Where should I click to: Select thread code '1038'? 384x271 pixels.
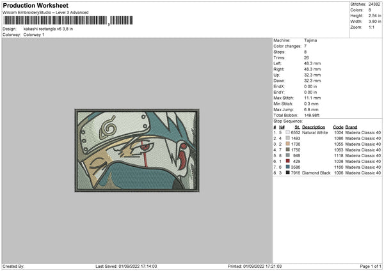339,162
